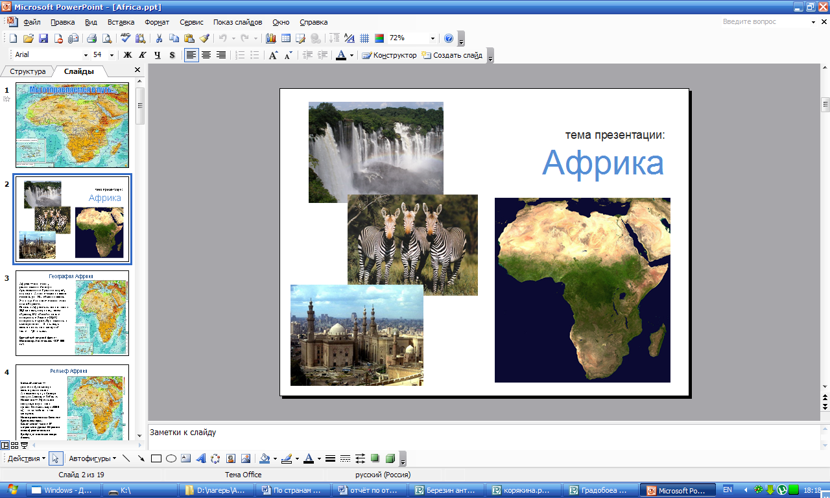Insert Clip Art picture
830x498 pixels.
[x=231, y=458]
